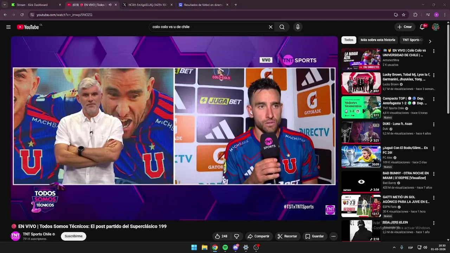Image resolution: width=450 pixels, height=253 pixels.
Task: Clear the search box with the X icon
Action: click(271, 27)
